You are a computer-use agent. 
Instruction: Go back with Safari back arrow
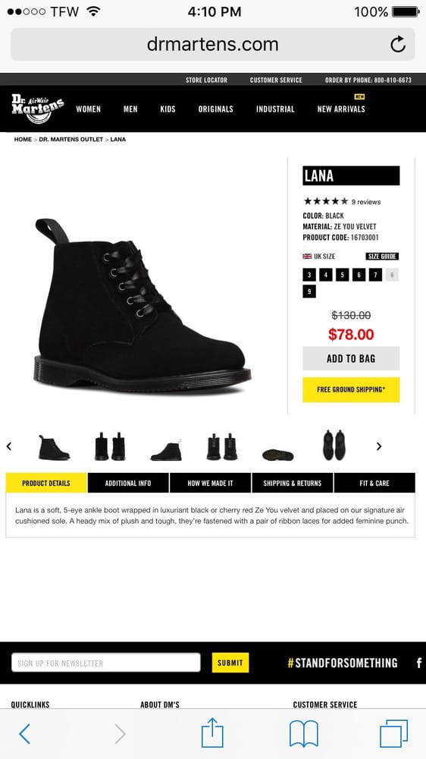click(25, 734)
